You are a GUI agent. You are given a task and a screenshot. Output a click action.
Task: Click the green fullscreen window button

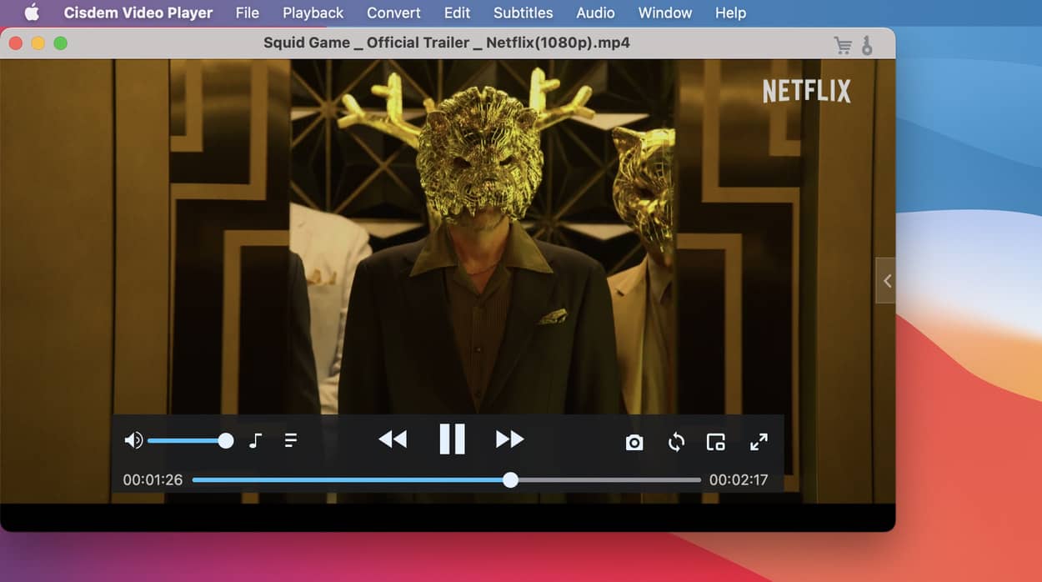coord(60,43)
